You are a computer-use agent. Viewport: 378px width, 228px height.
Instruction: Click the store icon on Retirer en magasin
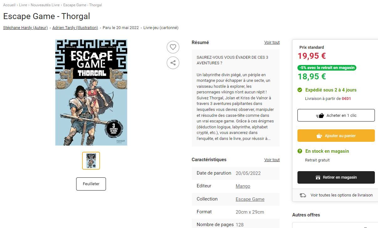(318, 177)
